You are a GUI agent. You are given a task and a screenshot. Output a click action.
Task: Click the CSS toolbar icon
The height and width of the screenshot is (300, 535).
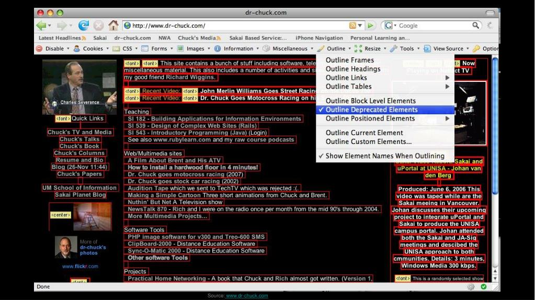click(116, 49)
